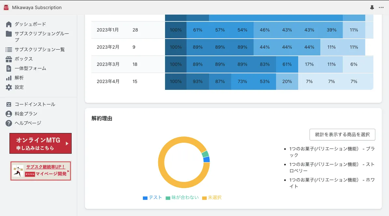Open the サブスク継続率UP マイページ開発 banner
The height and width of the screenshot is (216, 389).
41,171
